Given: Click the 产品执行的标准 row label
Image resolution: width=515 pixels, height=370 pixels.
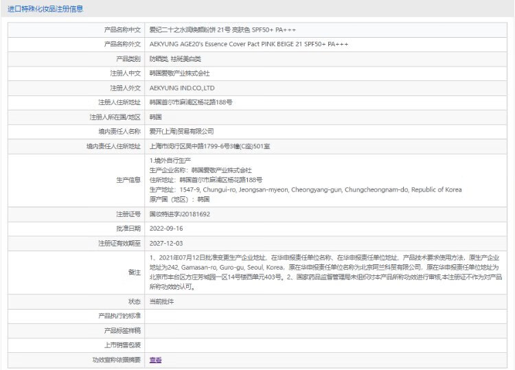Looking at the screenshot, I should [119, 316].
